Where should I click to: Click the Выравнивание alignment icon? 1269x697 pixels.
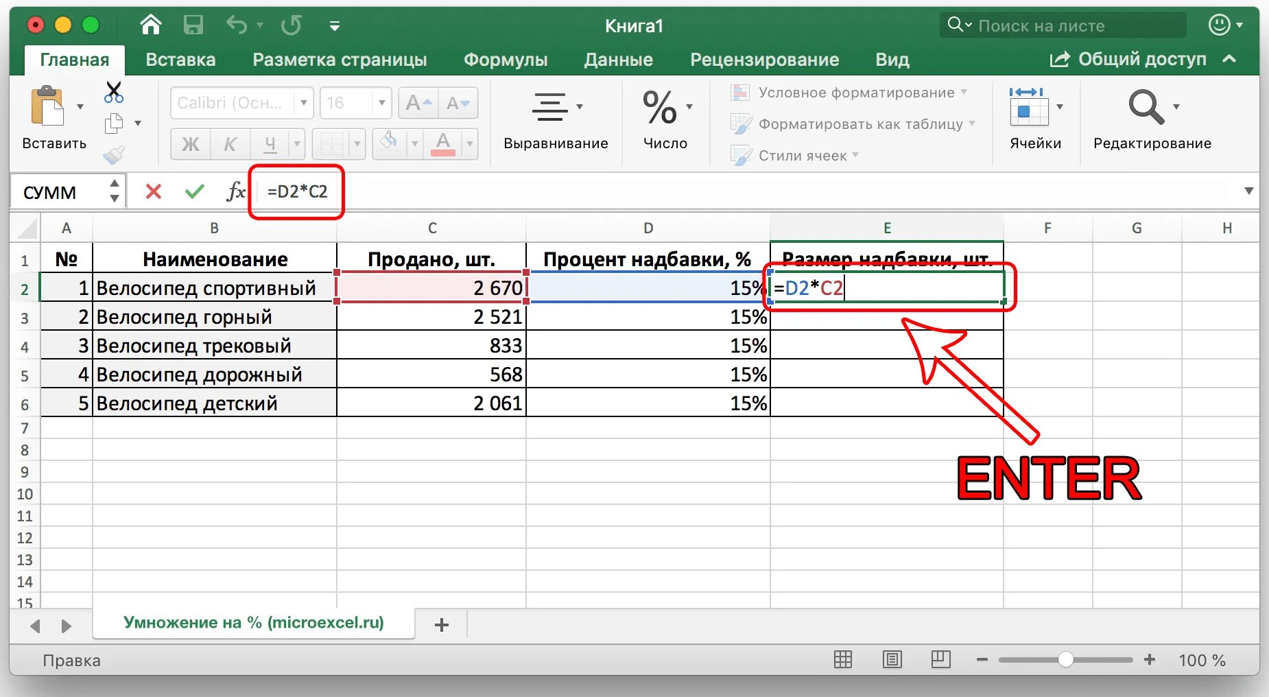coord(550,106)
